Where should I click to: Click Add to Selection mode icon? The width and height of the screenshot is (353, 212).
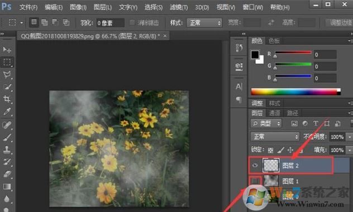point(45,22)
